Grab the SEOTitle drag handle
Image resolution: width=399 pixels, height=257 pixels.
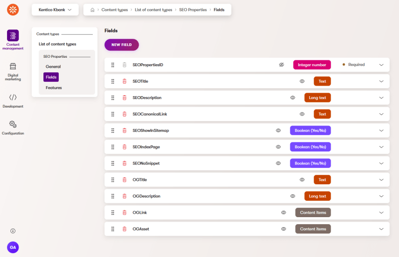[x=113, y=81]
